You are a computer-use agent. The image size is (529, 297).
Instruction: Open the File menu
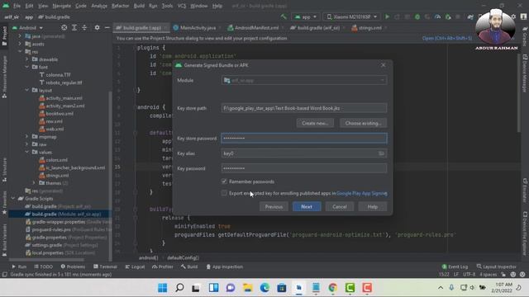17,6
